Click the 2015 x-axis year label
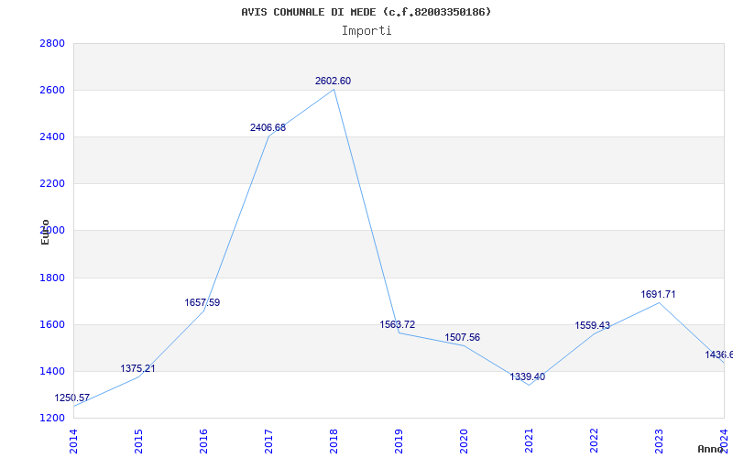Image resolution: width=733 pixels, height=458 pixels. [138, 442]
